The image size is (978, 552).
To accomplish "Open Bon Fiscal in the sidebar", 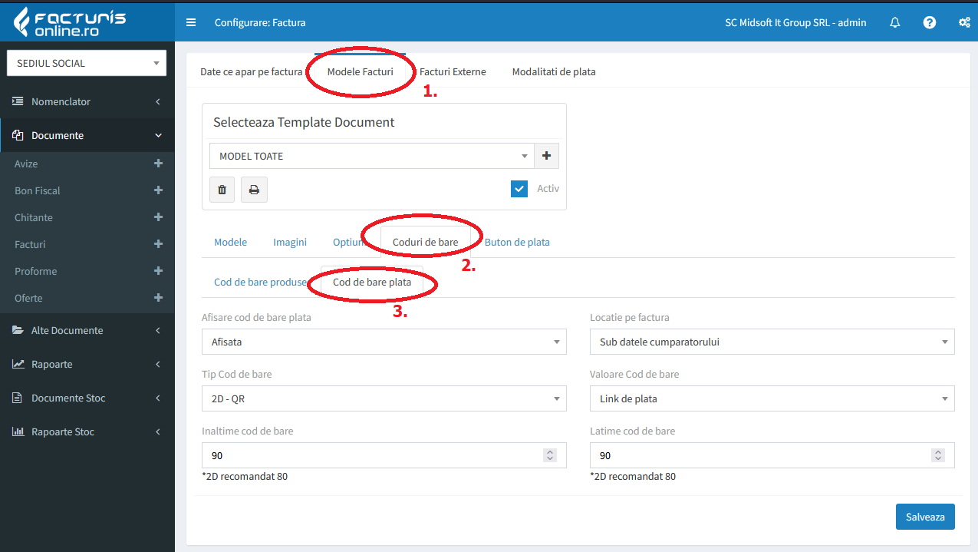I will tap(38, 190).
